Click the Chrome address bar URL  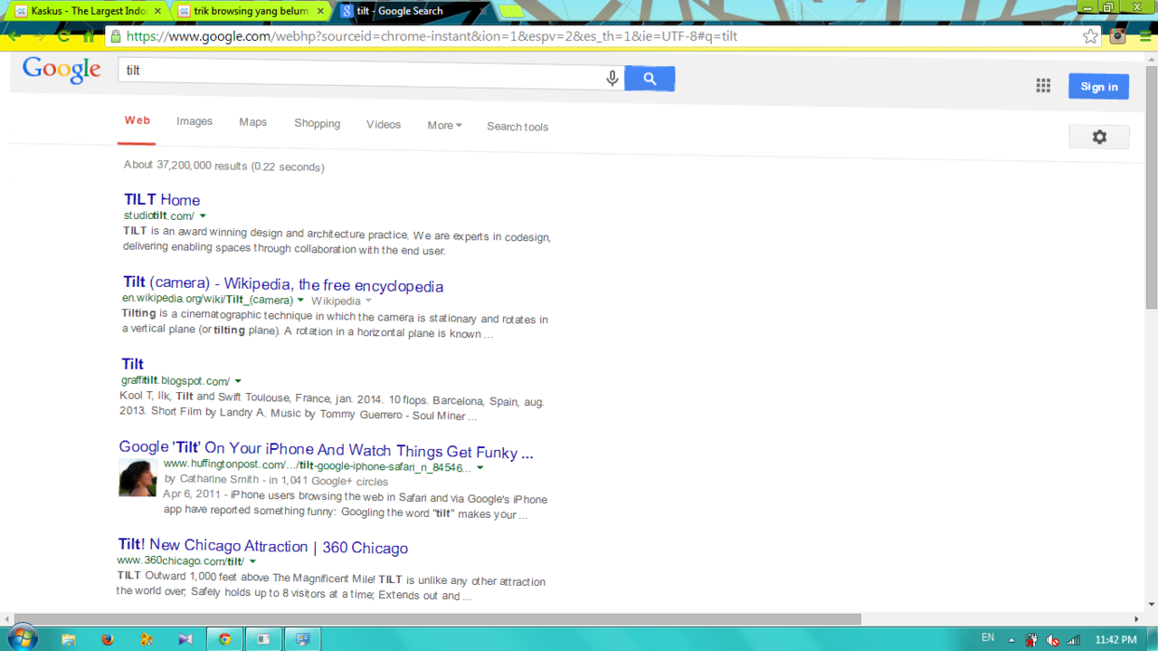[x=432, y=37]
